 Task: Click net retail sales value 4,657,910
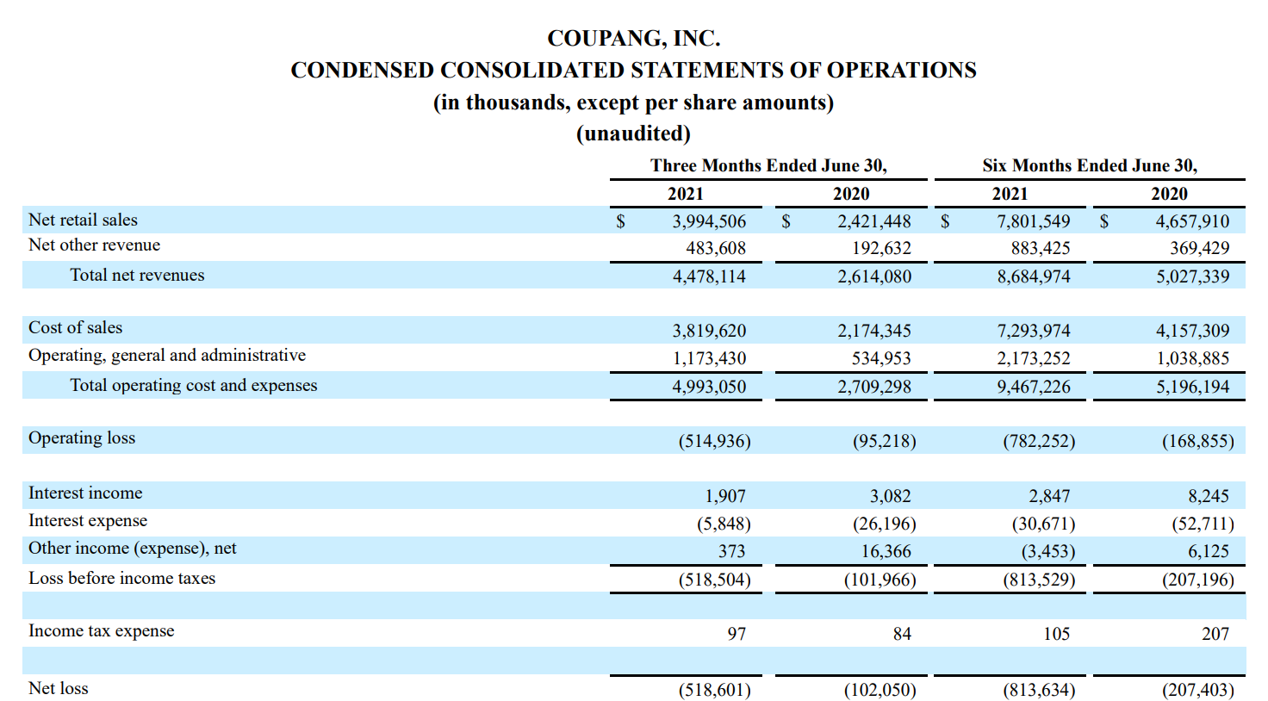click(x=1193, y=221)
